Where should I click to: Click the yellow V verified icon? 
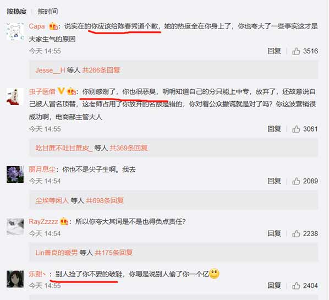coord(61,91)
